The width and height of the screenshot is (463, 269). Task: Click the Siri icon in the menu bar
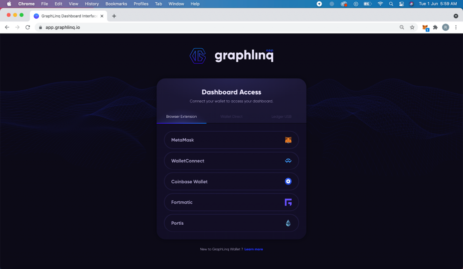[x=411, y=4]
